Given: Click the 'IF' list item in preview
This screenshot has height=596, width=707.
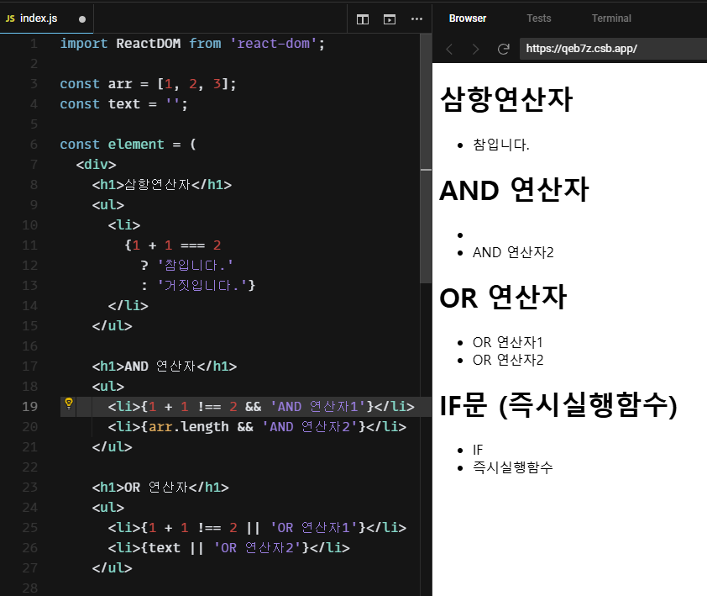Looking at the screenshot, I should [478, 450].
